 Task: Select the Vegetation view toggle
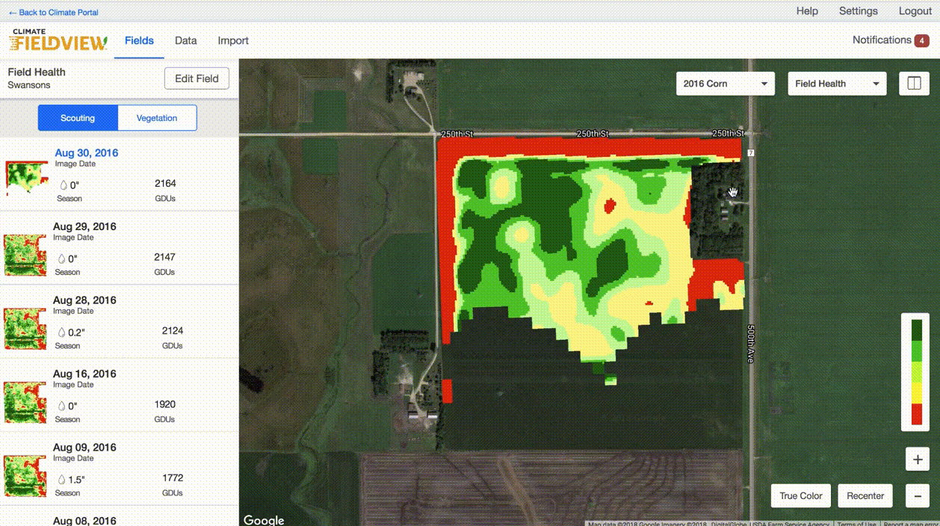click(157, 118)
